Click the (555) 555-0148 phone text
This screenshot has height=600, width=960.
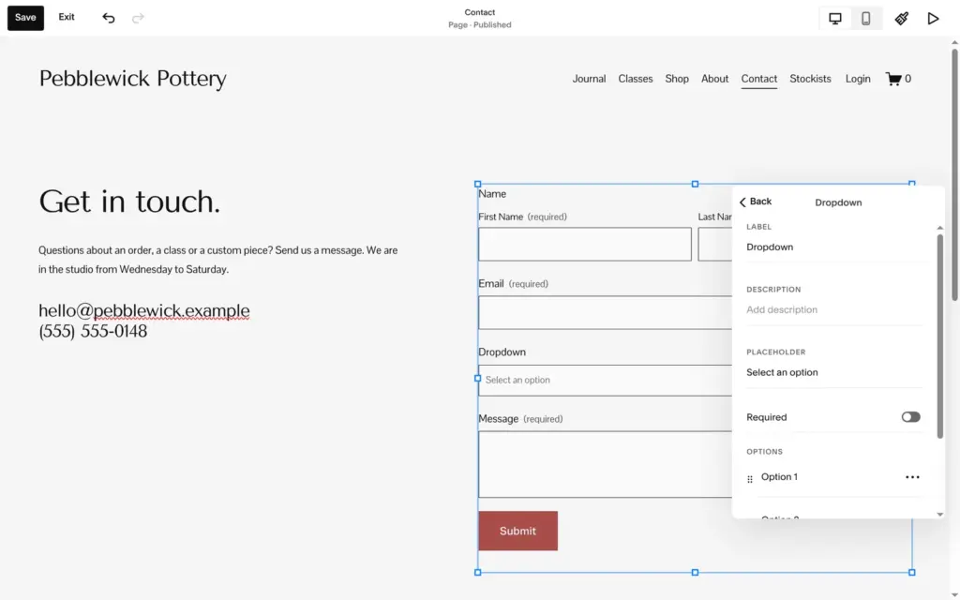(x=93, y=331)
